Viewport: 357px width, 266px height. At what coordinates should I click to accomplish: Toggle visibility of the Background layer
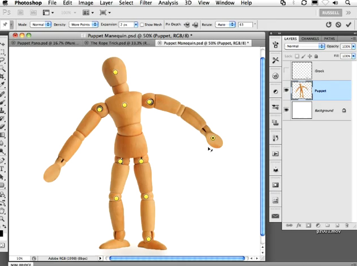point(286,110)
